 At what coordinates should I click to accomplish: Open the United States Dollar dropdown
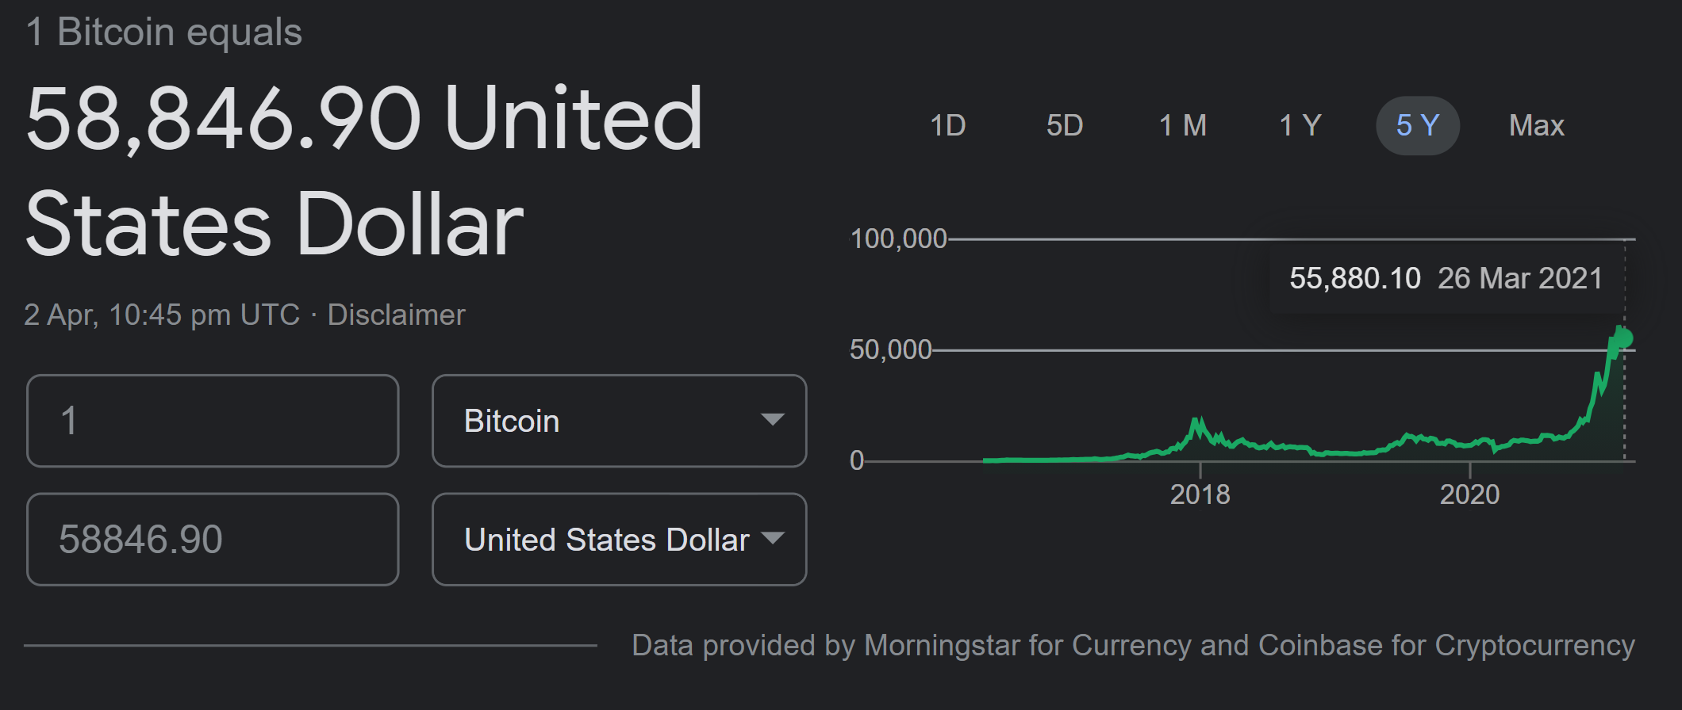[619, 540]
